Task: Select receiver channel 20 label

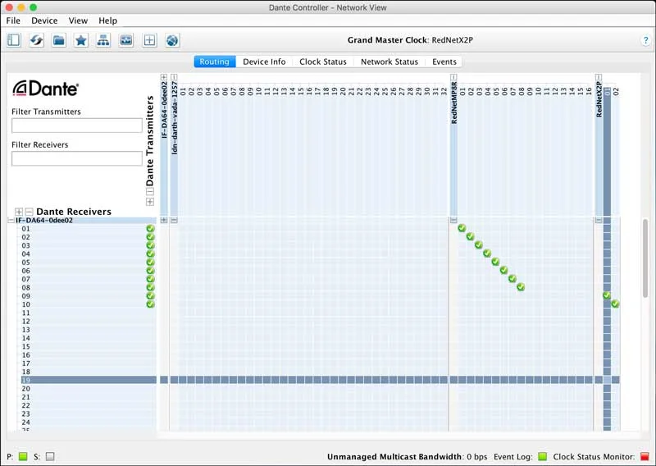Action: tap(26, 389)
